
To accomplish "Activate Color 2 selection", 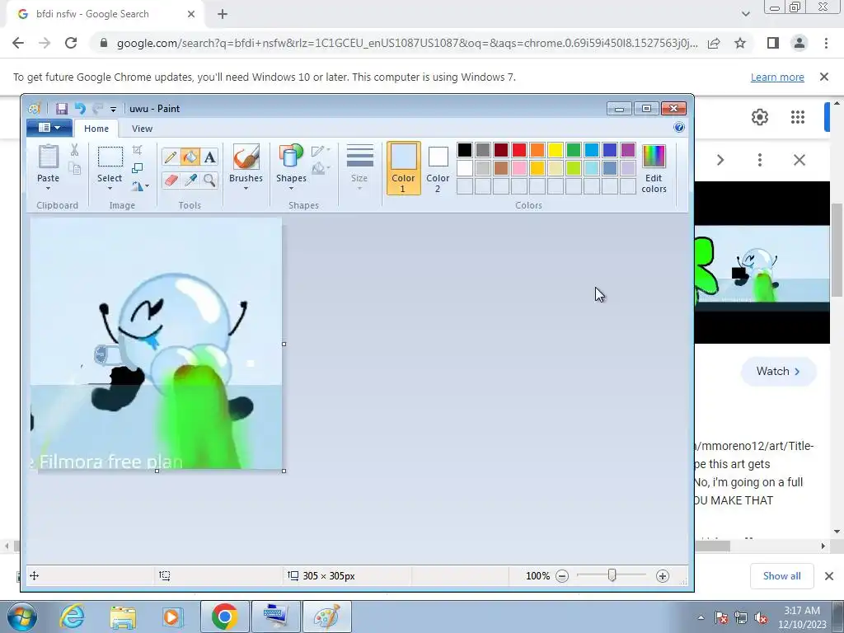I will [438, 168].
